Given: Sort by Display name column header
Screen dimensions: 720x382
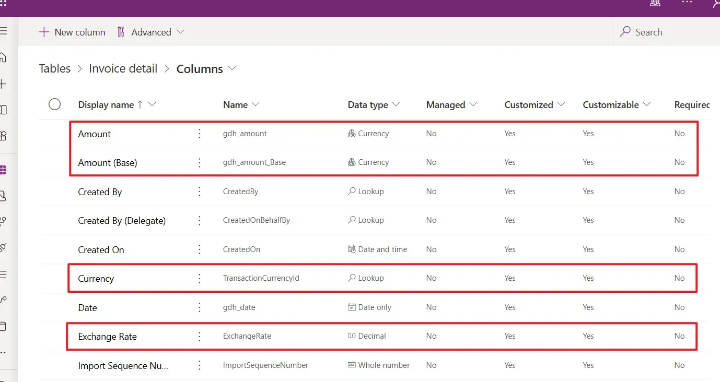Looking at the screenshot, I should pyautogui.click(x=106, y=105).
